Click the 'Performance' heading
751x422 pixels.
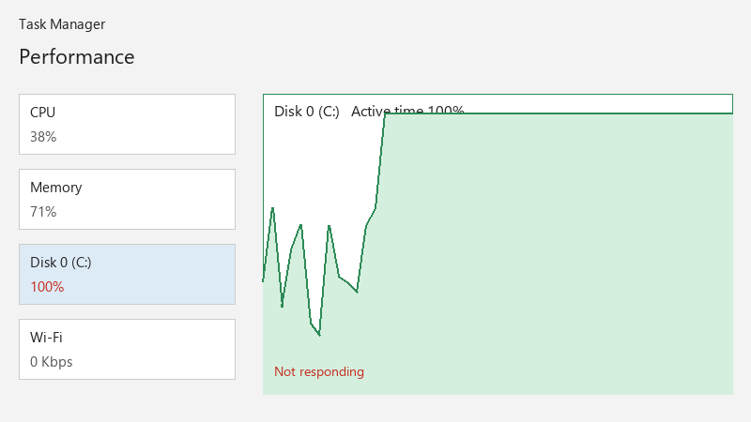[x=77, y=57]
